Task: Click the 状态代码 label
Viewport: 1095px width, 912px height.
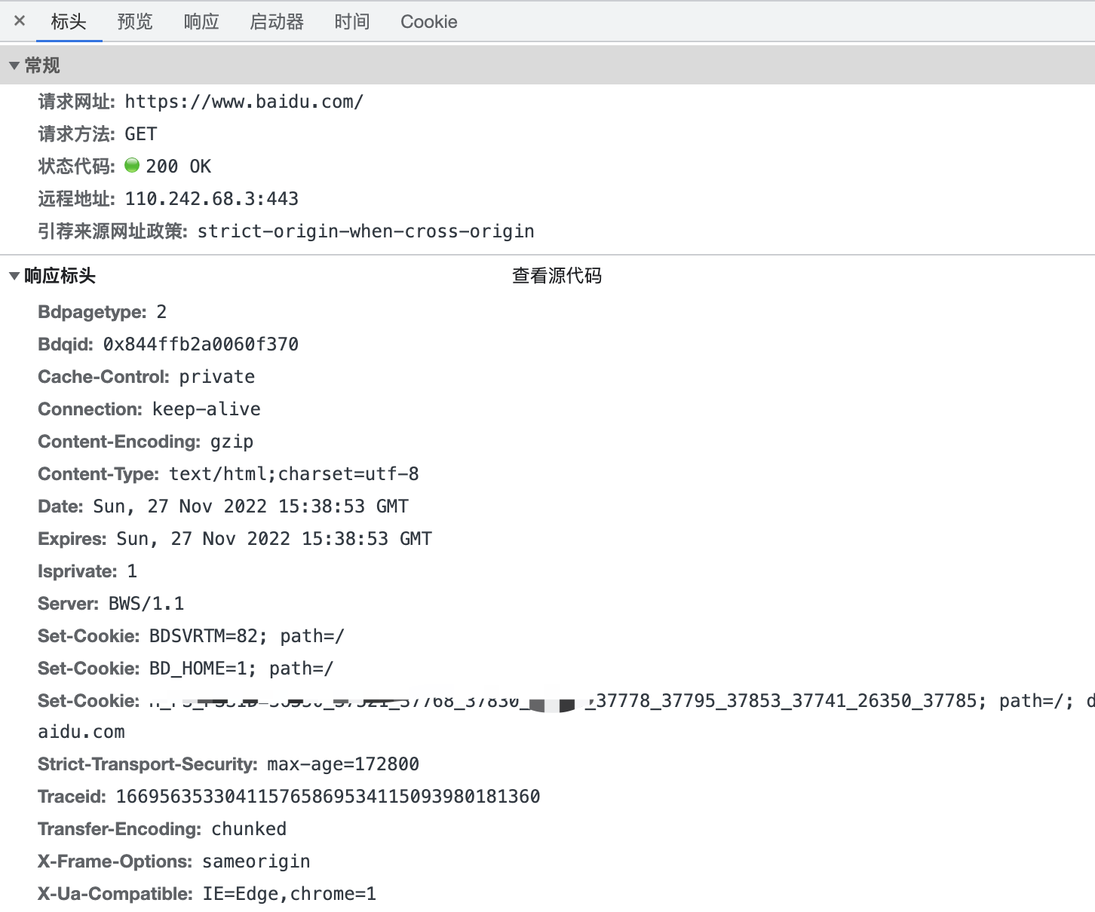Action: click(x=76, y=167)
